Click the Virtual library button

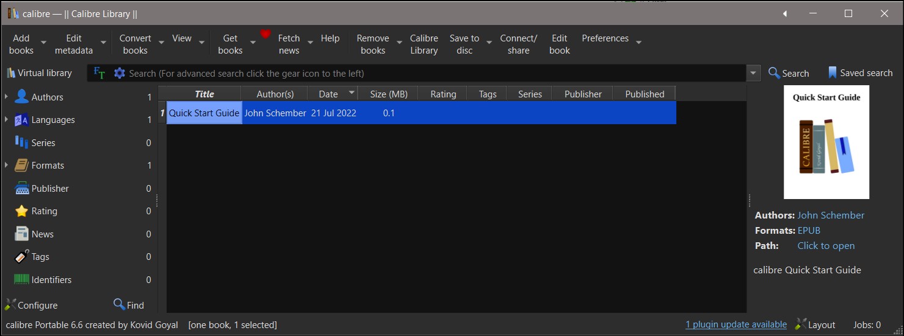(x=39, y=73)
